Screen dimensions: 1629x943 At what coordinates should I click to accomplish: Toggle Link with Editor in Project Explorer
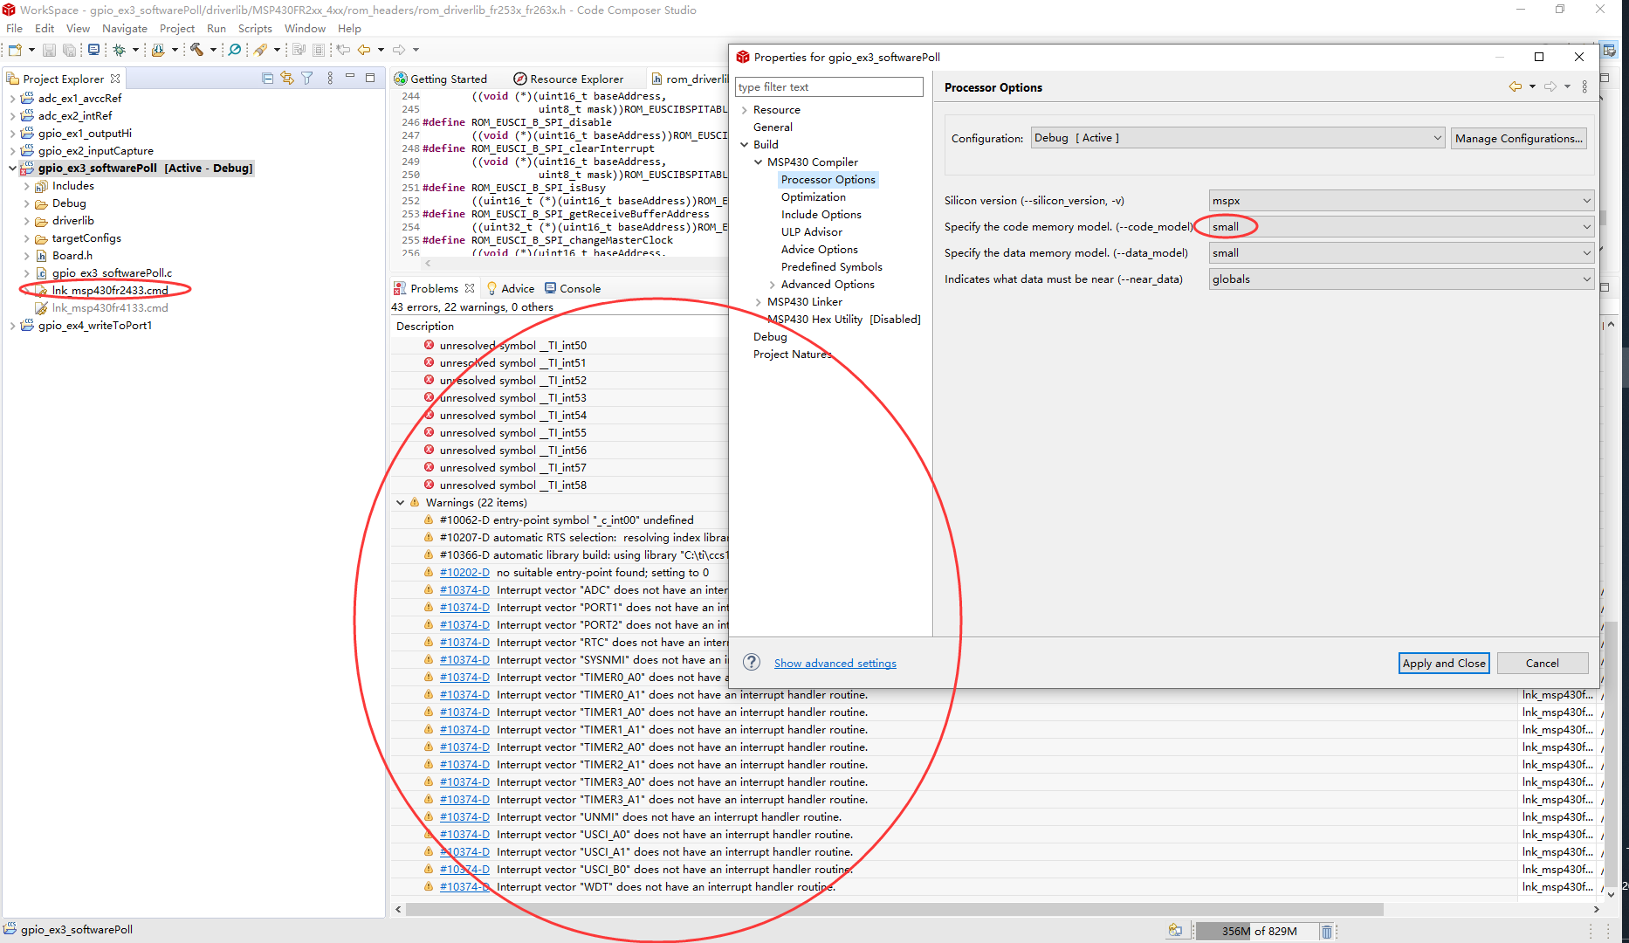tap(287, 79)
